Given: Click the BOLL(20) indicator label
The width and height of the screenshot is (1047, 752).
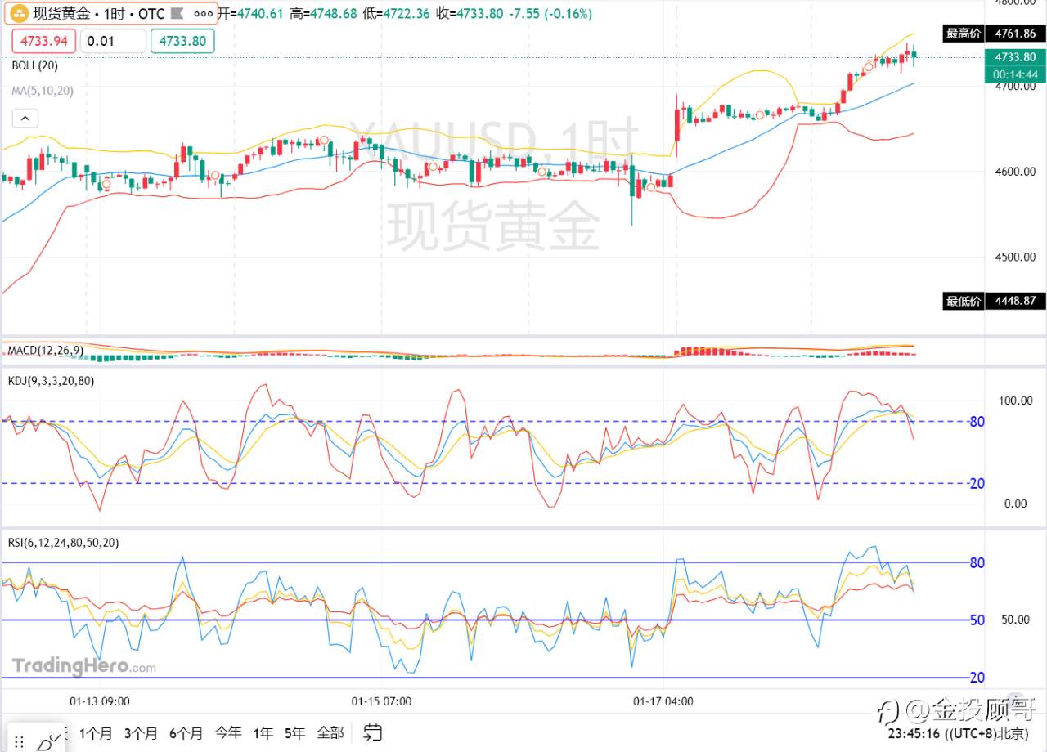Looking at the screenshot, I should (34, 66).
